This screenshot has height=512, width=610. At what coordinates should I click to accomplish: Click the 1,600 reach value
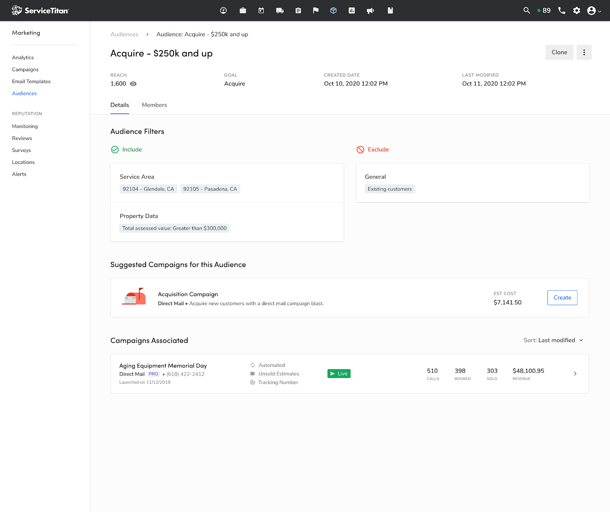118,84
